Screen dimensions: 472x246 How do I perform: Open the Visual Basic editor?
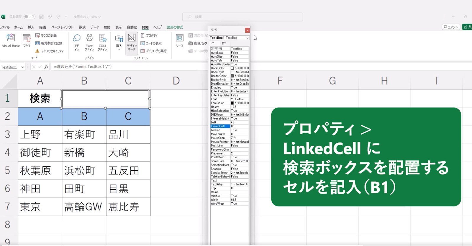11,41
